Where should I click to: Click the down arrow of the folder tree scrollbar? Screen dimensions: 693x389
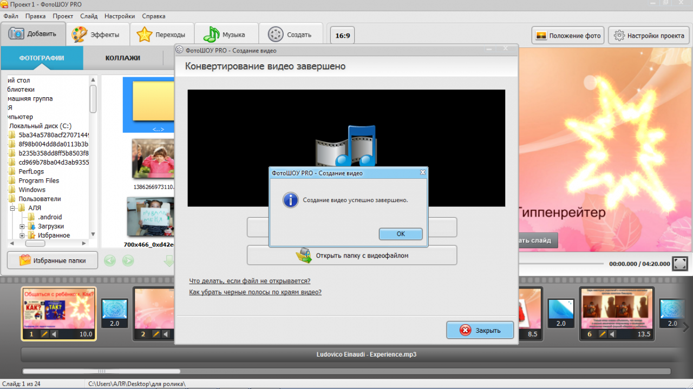(93, 234)
